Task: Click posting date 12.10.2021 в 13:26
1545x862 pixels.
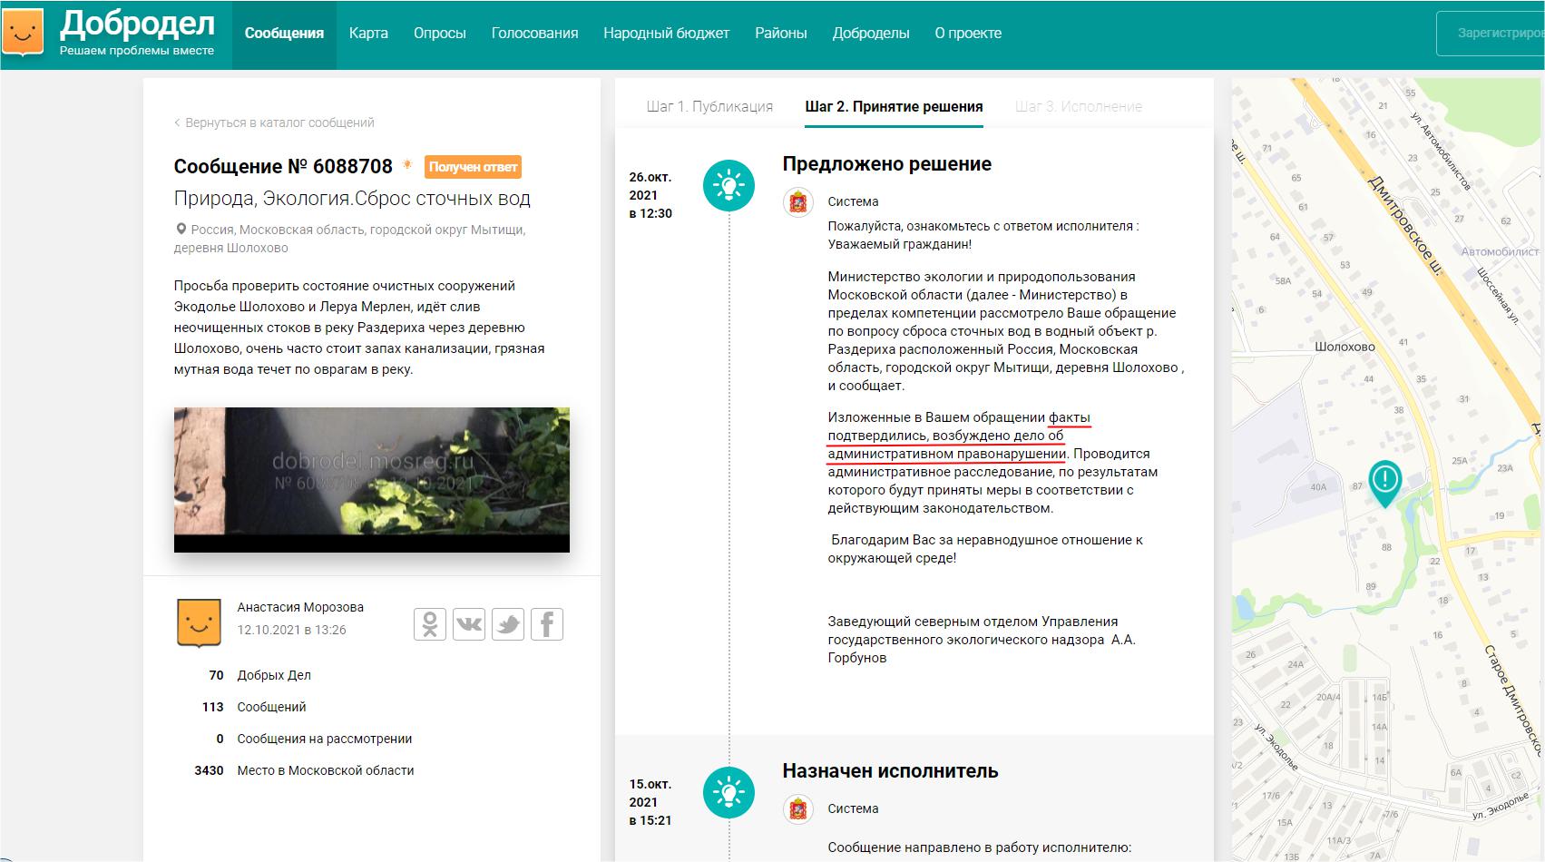Action: tap(291, 630)
